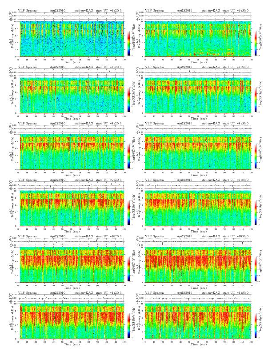Click 'VLF Spectra' in the 6:20:0 panel title

(x=28, y=11)
